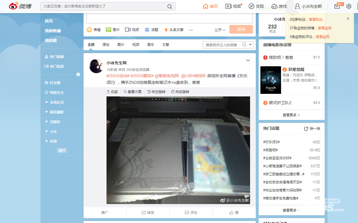Open 发现 discover in top navigation
The image size is (358, 223).
point(256,6)
